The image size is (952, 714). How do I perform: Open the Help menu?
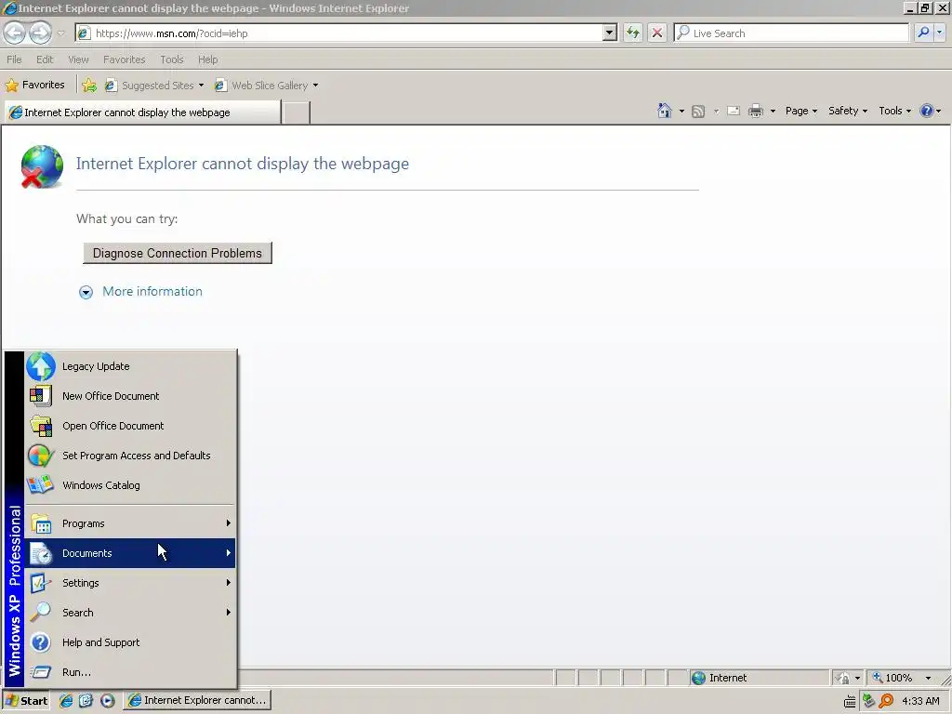[207, 59]
